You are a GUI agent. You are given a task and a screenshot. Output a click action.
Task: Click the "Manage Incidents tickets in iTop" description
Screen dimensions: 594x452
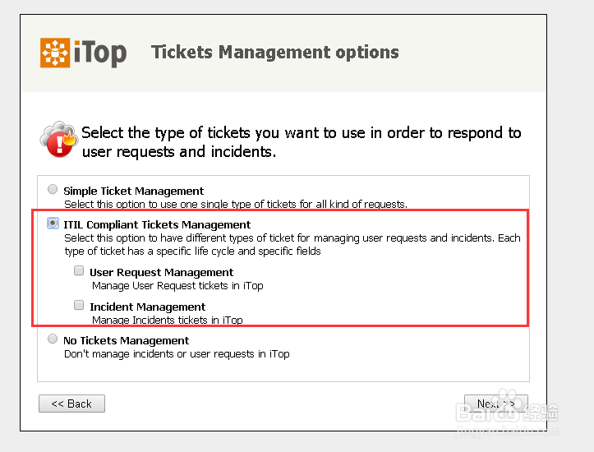[167, 320]
